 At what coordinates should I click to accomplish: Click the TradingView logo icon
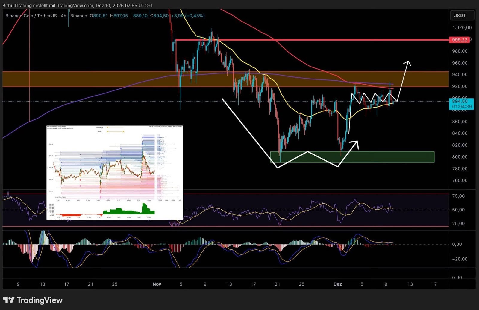point(9,300)
